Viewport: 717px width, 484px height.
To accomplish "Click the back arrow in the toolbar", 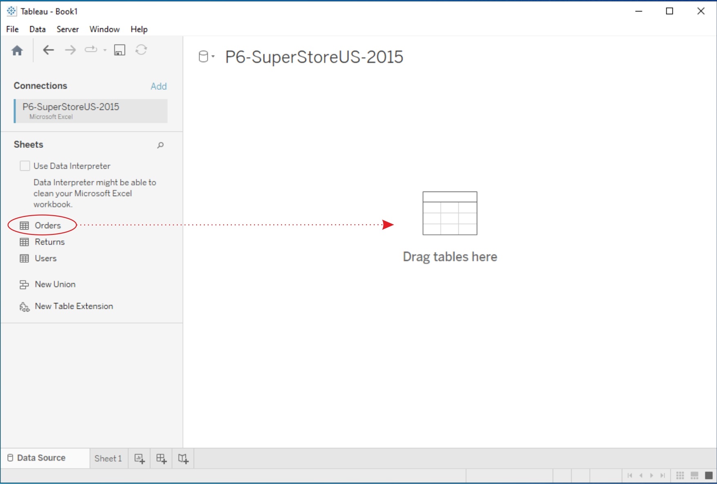I will (48, 50).
